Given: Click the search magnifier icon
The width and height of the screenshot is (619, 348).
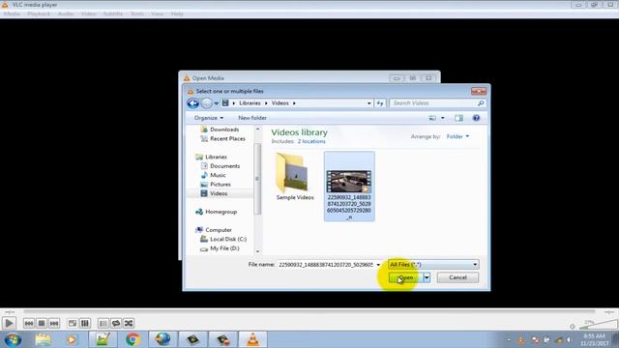Looking at the screenshot, I should [x=481, y=103].
